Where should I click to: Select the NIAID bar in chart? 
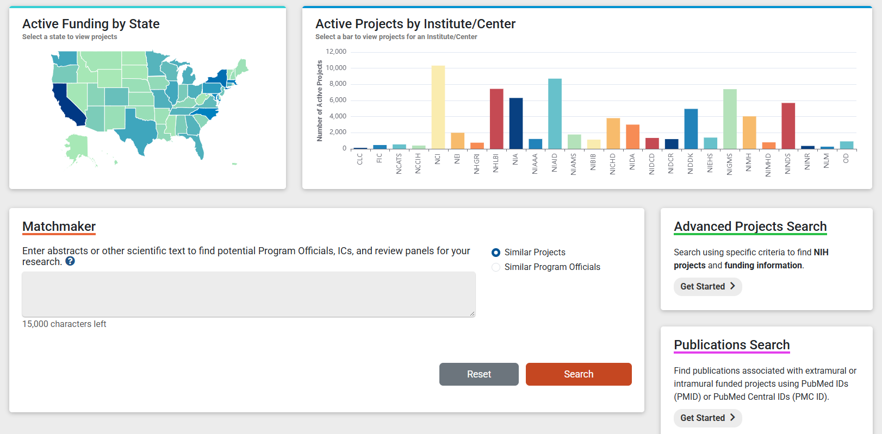point(555,114)
